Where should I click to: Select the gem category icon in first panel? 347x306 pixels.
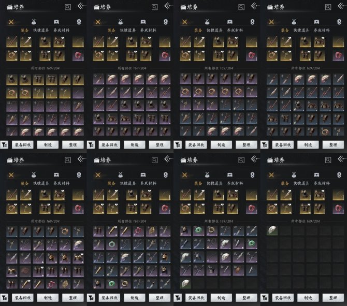click(79, 22)
